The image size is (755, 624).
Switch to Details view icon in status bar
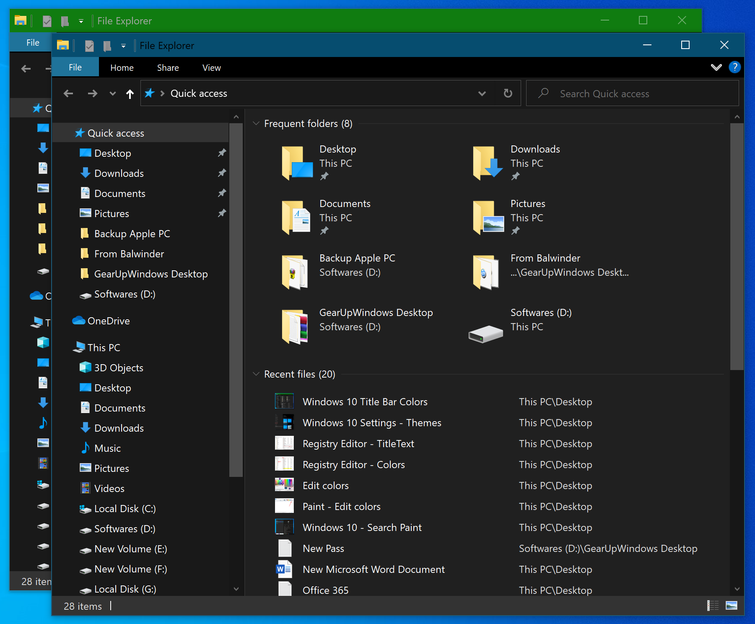coord(713,606)
